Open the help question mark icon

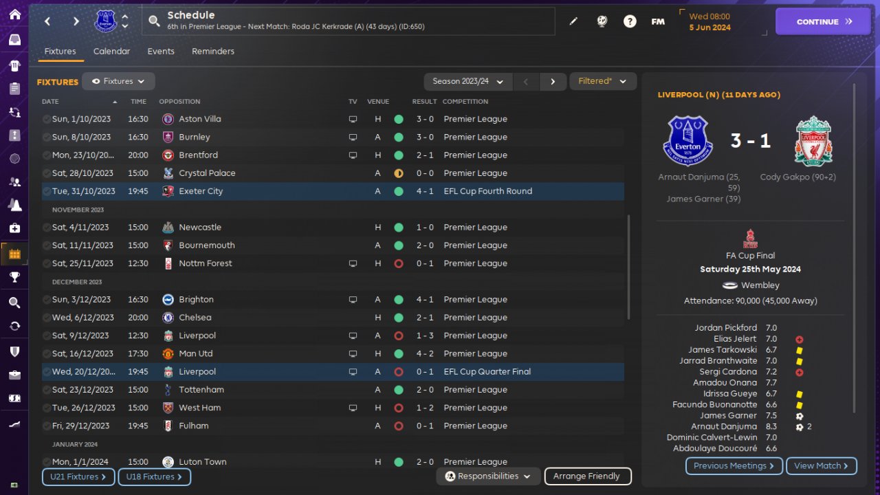630,21
